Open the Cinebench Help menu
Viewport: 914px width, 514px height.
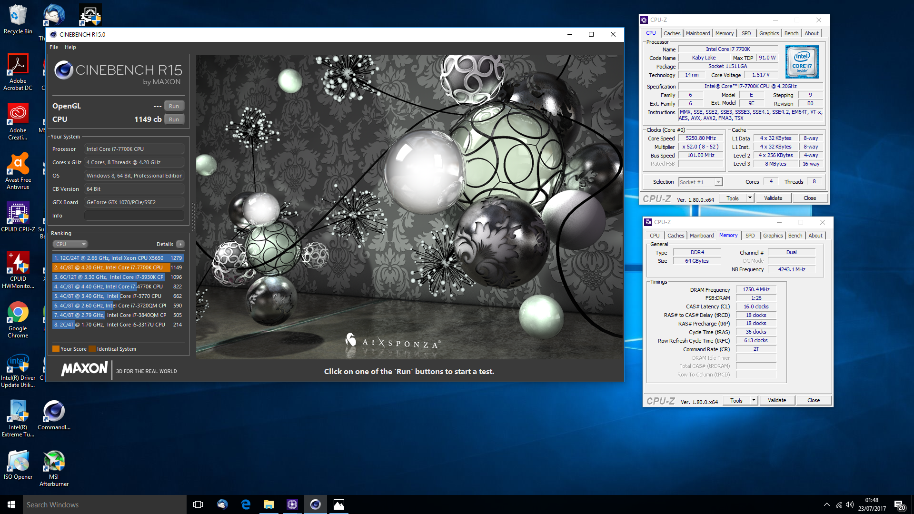[x=70, y=47]
